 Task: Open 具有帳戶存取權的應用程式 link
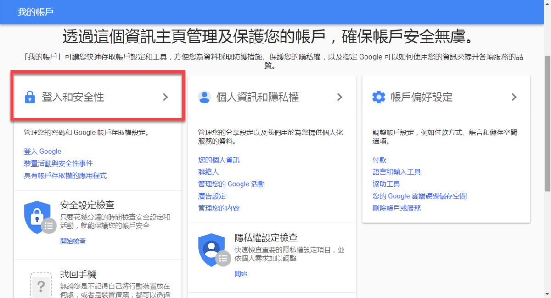[x=65, y=175]
